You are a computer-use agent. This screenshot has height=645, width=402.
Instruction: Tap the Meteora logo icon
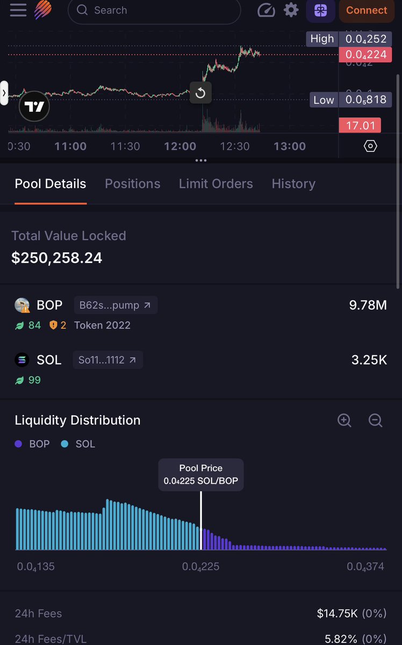(x=44, y=10)
